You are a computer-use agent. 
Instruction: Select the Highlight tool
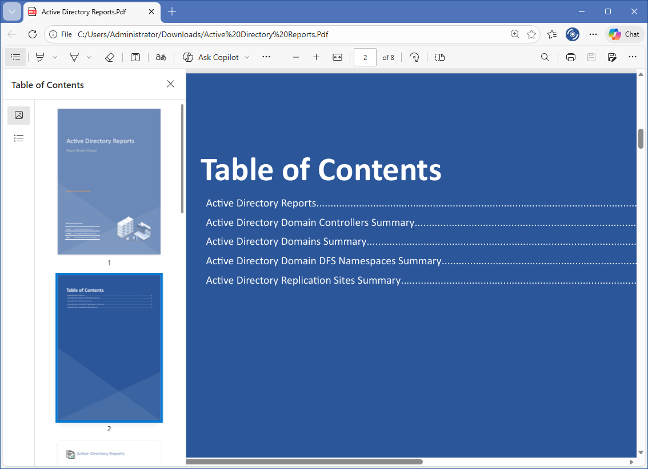pyautogui.click(x=40, y=57)
